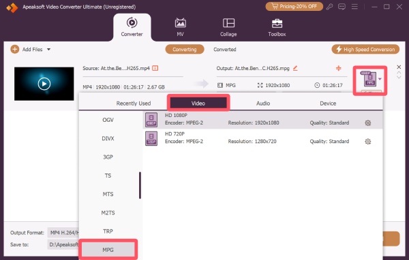Screen dimensions: 409x260
Task: Click the Pricing-20% OFF button
Action: pyautogui.click(x=294, y=6)
